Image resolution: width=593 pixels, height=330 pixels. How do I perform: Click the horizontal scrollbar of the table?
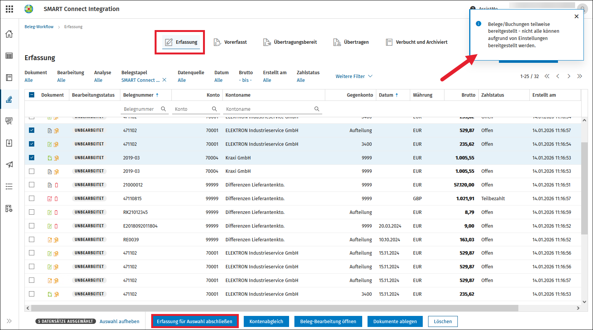point(274,308)
